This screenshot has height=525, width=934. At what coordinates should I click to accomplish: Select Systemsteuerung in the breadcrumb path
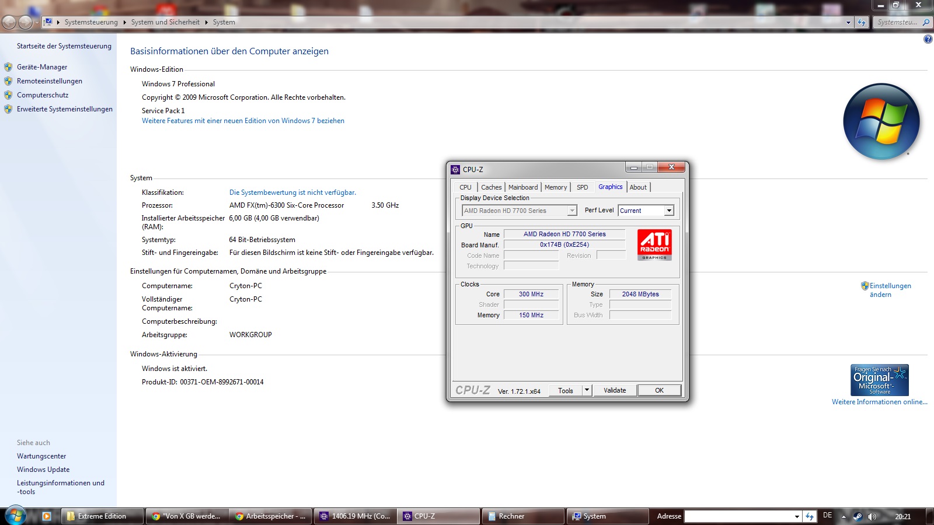pos(91,22)
